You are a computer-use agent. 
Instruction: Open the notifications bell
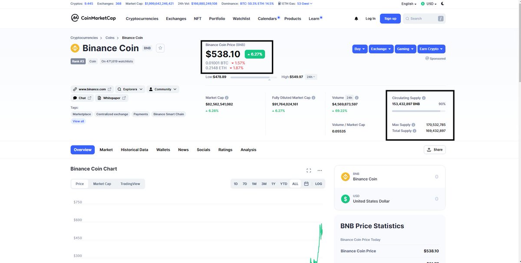click(x=356, y=19)
